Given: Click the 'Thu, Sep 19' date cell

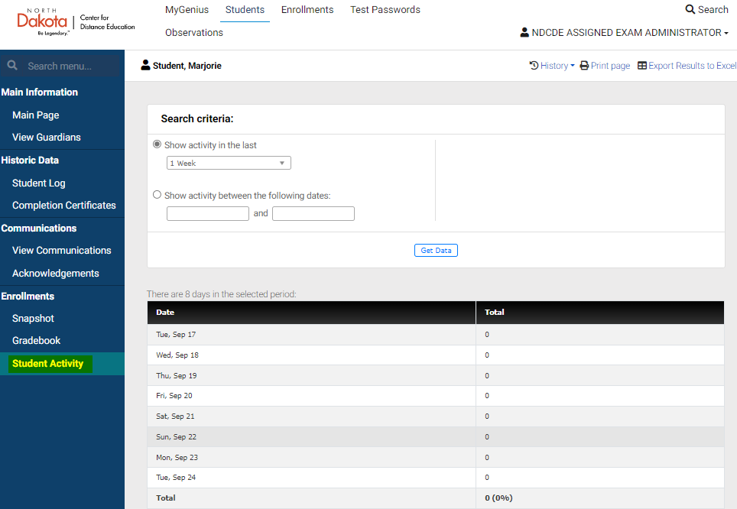Looking at the screenshot, I should click(x=312, y=375).
